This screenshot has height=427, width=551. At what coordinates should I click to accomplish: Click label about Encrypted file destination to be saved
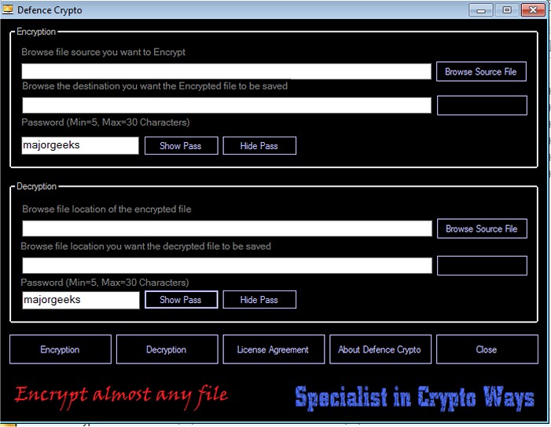click(x=155, y=86)
